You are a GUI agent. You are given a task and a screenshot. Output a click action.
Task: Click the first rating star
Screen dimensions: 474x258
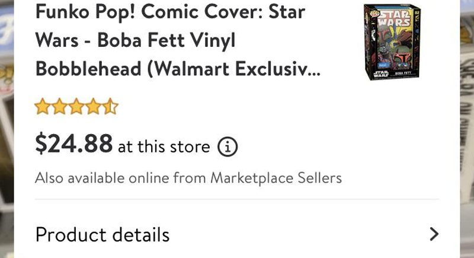pyautogui.click(x=42, y=107)
